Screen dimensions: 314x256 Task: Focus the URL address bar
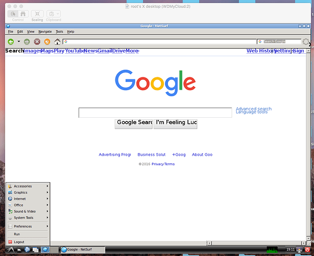(x=159, y=41)
